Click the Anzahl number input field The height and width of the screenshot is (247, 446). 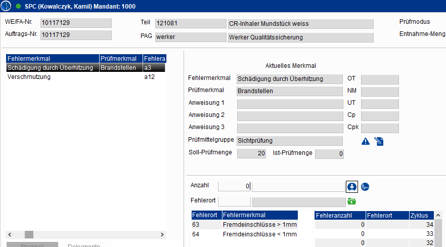click(234, 186)
